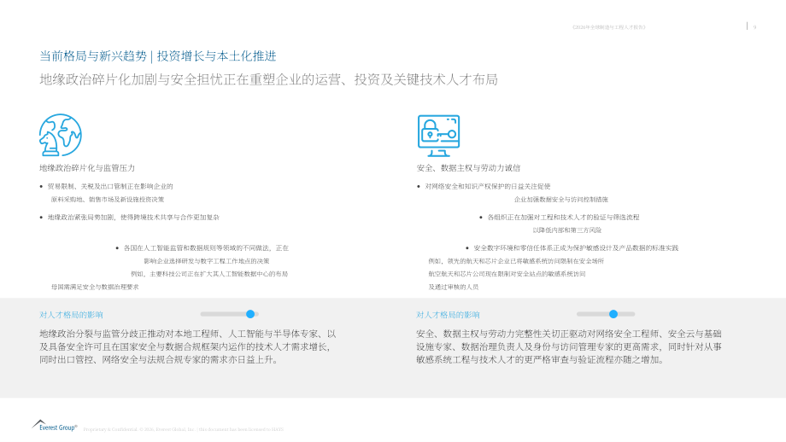This screenshot has height=442, width=786.
Task: Select the right 对人才格局的影响 label
Action: click(448, 315)
